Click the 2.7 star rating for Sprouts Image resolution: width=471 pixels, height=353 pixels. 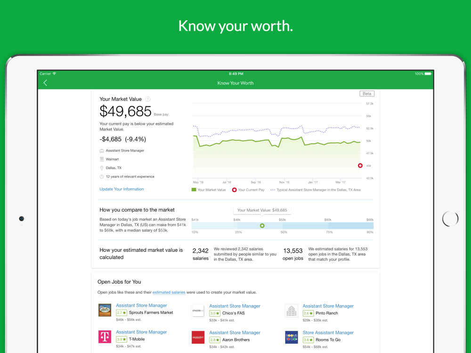coord(122,313)
